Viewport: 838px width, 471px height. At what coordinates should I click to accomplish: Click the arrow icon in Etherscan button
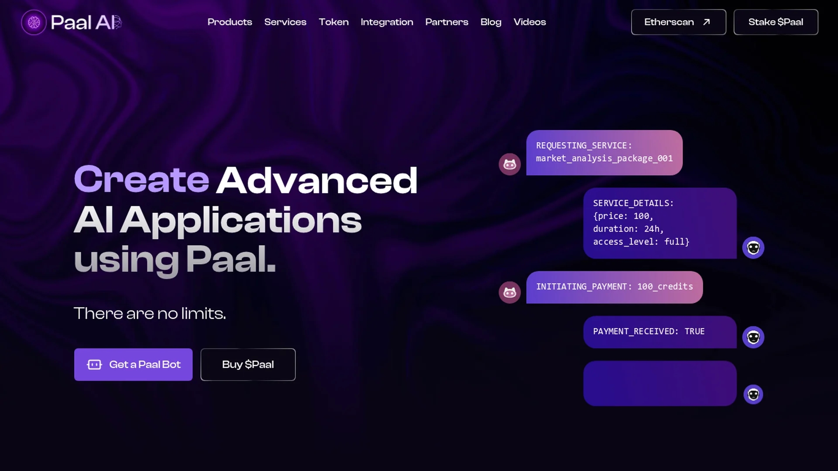click(x=707, y=22)
